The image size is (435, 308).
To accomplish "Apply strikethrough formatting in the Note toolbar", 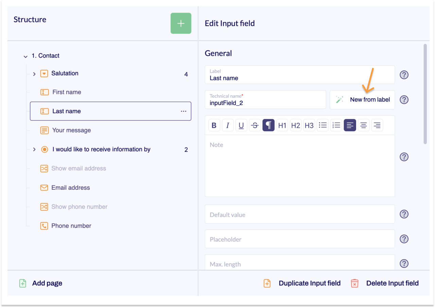I will click(255, 125).
